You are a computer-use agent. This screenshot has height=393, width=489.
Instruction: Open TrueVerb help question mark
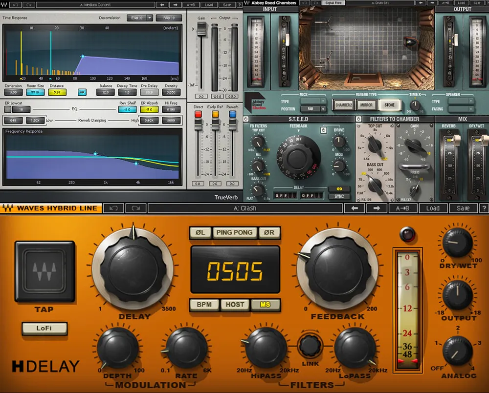click(x=240, y=5)
